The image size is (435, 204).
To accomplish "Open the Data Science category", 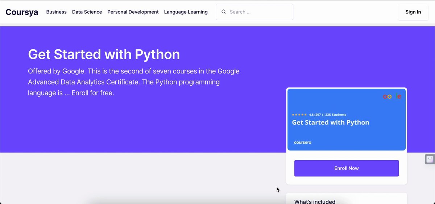I will coord(87,12).
